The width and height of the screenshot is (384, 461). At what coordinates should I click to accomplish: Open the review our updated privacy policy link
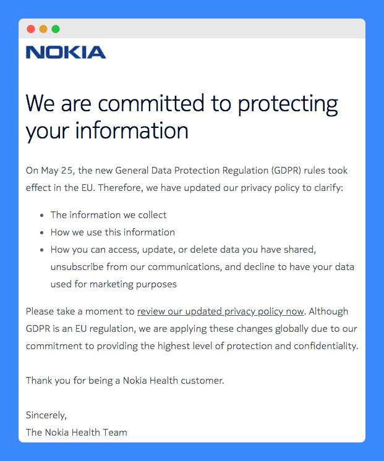(x=220, y=311)
